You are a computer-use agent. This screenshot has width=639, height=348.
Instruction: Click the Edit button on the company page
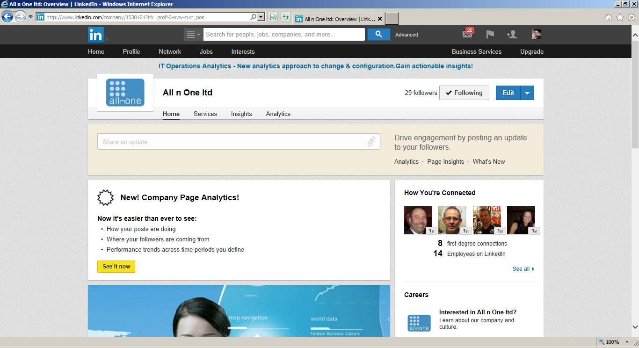(x=508, y=93)
